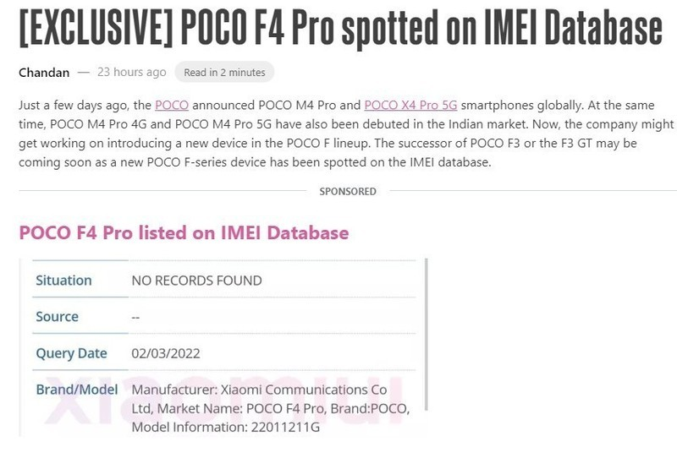The width and height of the screenshot is (677, 458).
Task: Select the Brand/Model row label
Action: [76, 390]
